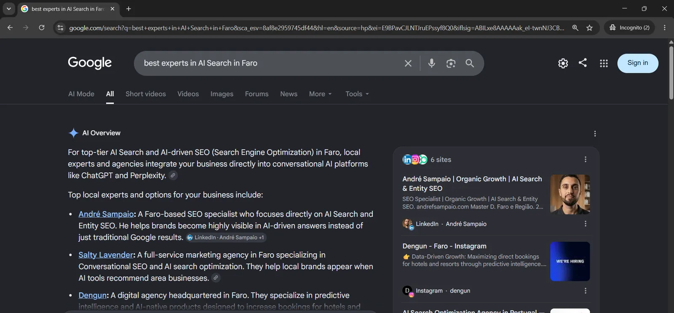
Task: Open the 'LinkedIn · André Sampaio +1' source chip
Action: click(226, 238)
